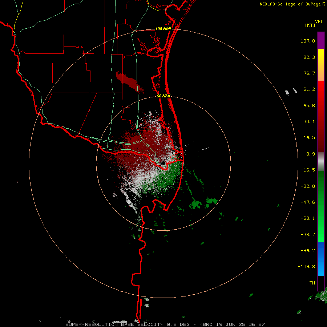Image resolution: width=327 pixels, height=327 pixels.
Task: Click the -94.2 velocity scale value
Action: [x=308, y=251]
